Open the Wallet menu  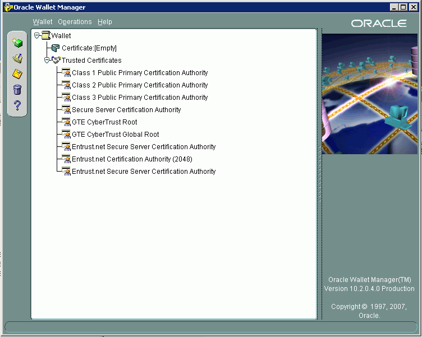[43, 22]
